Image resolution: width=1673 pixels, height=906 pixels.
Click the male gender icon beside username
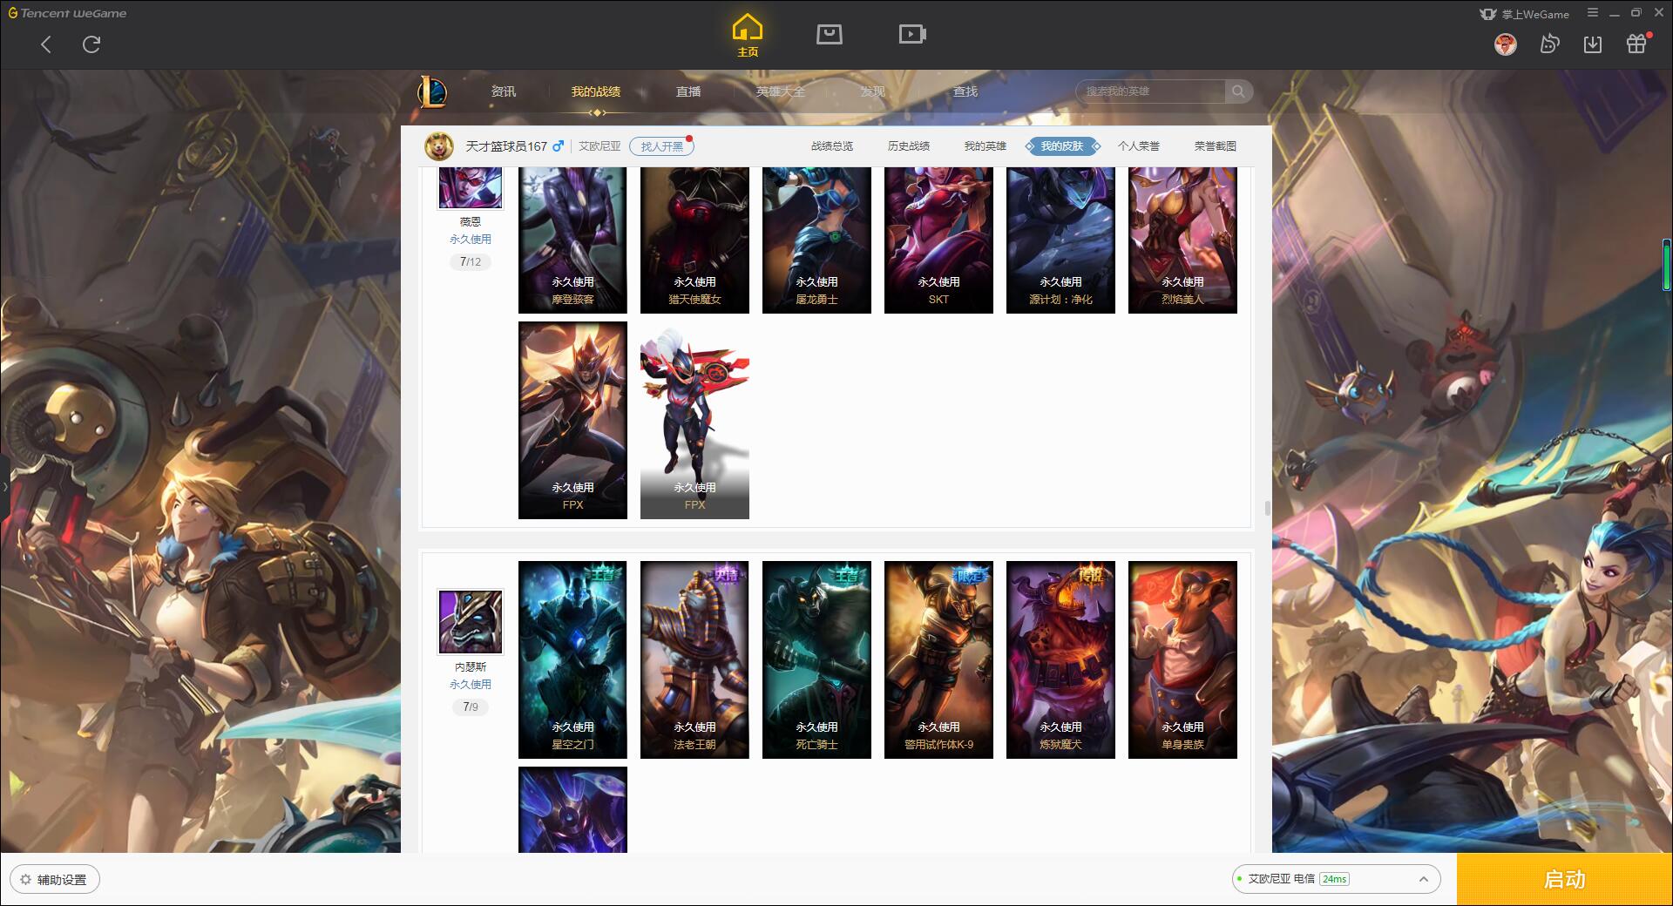point(559,146)
